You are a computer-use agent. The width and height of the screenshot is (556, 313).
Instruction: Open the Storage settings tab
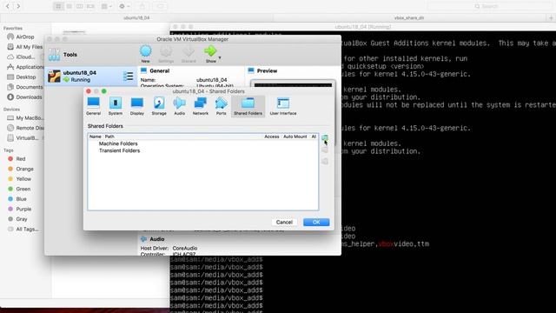click(159, 106)
